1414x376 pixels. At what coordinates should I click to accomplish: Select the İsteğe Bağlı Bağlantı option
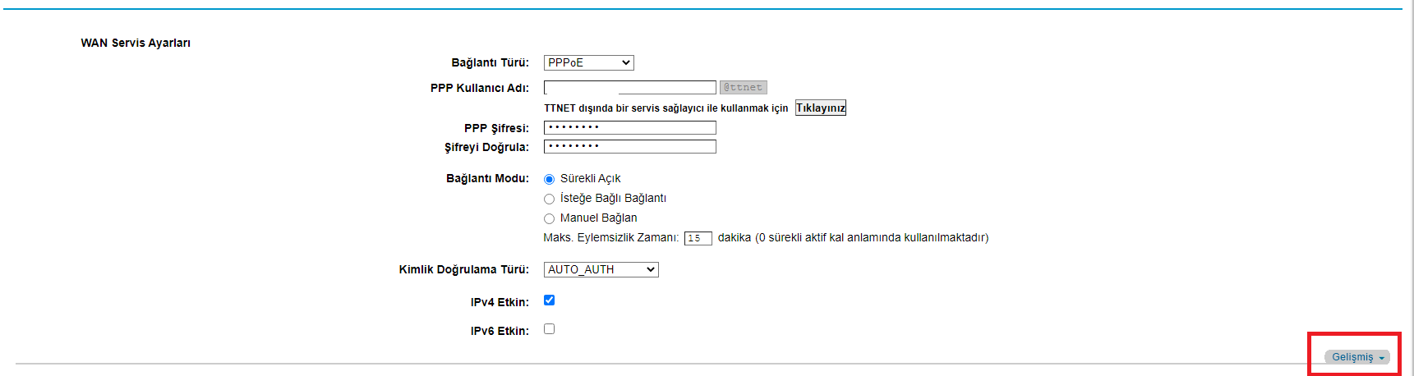pos(549,199)
